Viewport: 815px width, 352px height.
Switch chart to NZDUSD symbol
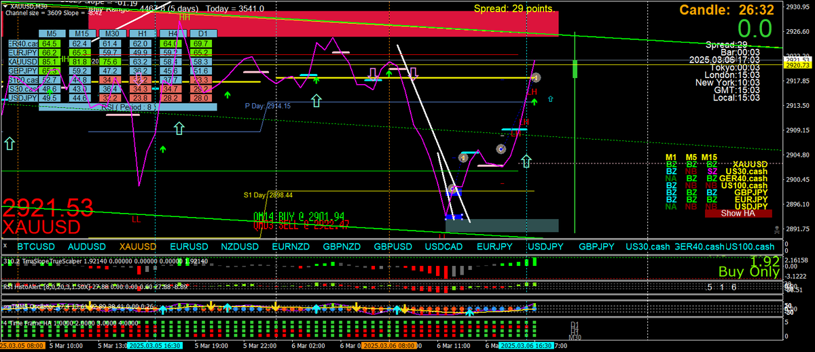point(238,247)
